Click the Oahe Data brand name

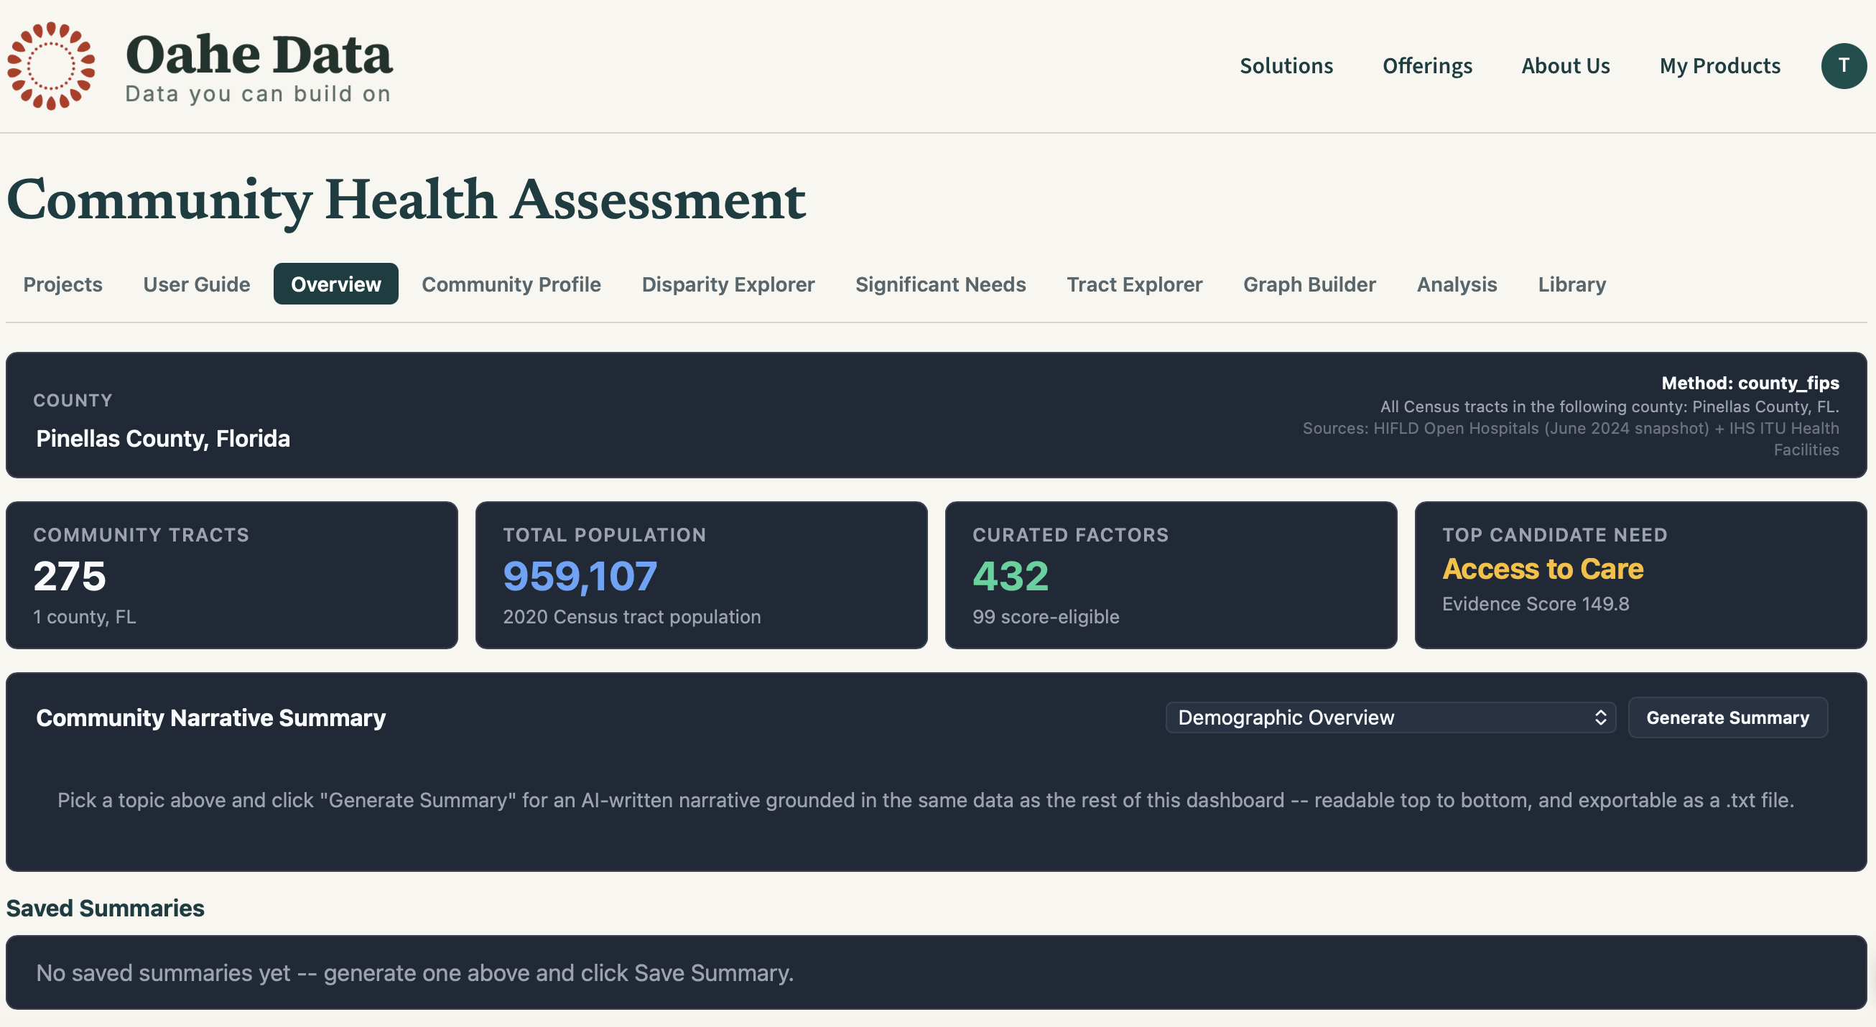(259, 55)
